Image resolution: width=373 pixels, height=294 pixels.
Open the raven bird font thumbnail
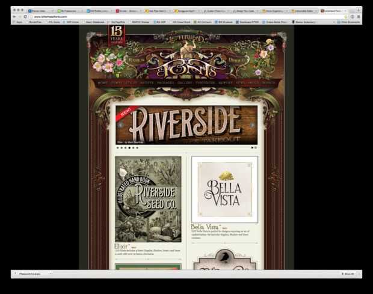(x=224, y=259)
